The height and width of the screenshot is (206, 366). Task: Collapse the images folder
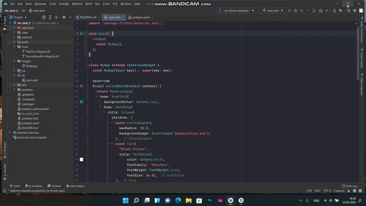pos(14,61)
